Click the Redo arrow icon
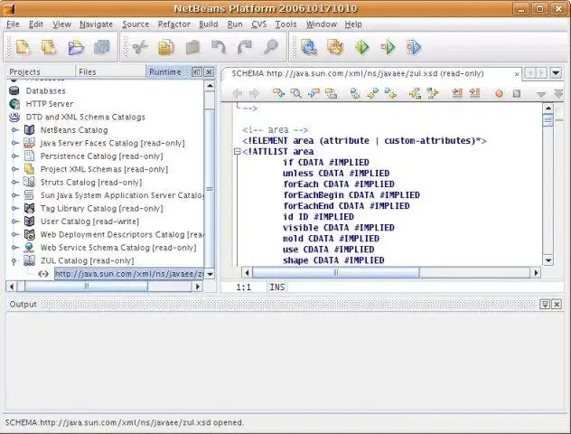Screen dimensions: 571x434 [244, 47]
